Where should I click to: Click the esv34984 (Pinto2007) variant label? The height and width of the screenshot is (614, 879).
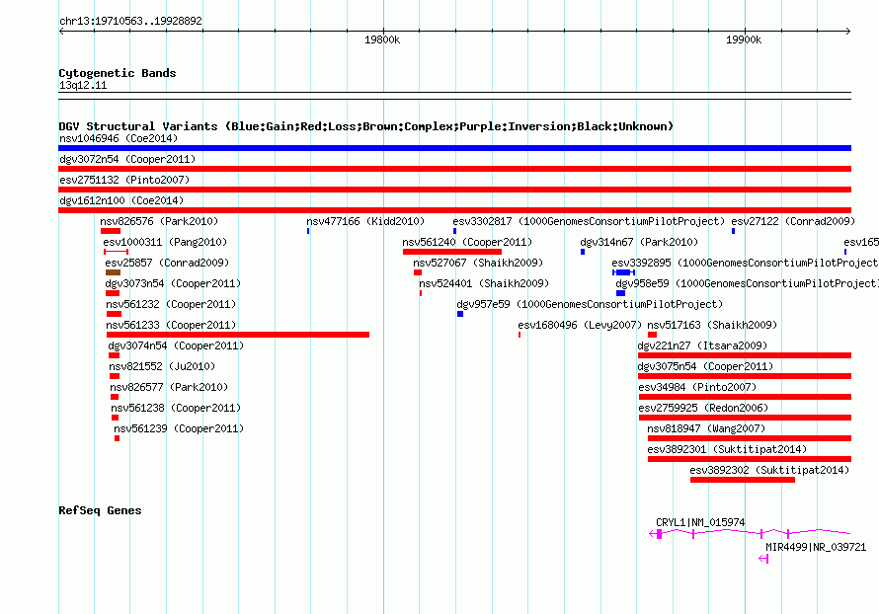(x=697, y=387)
